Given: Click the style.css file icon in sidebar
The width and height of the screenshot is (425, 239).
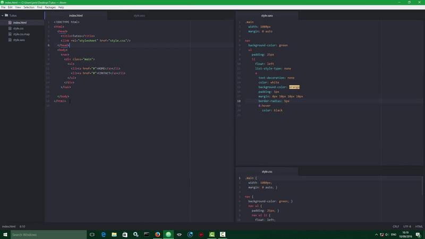Looking at the screenshot, I should tap(10, 29).
